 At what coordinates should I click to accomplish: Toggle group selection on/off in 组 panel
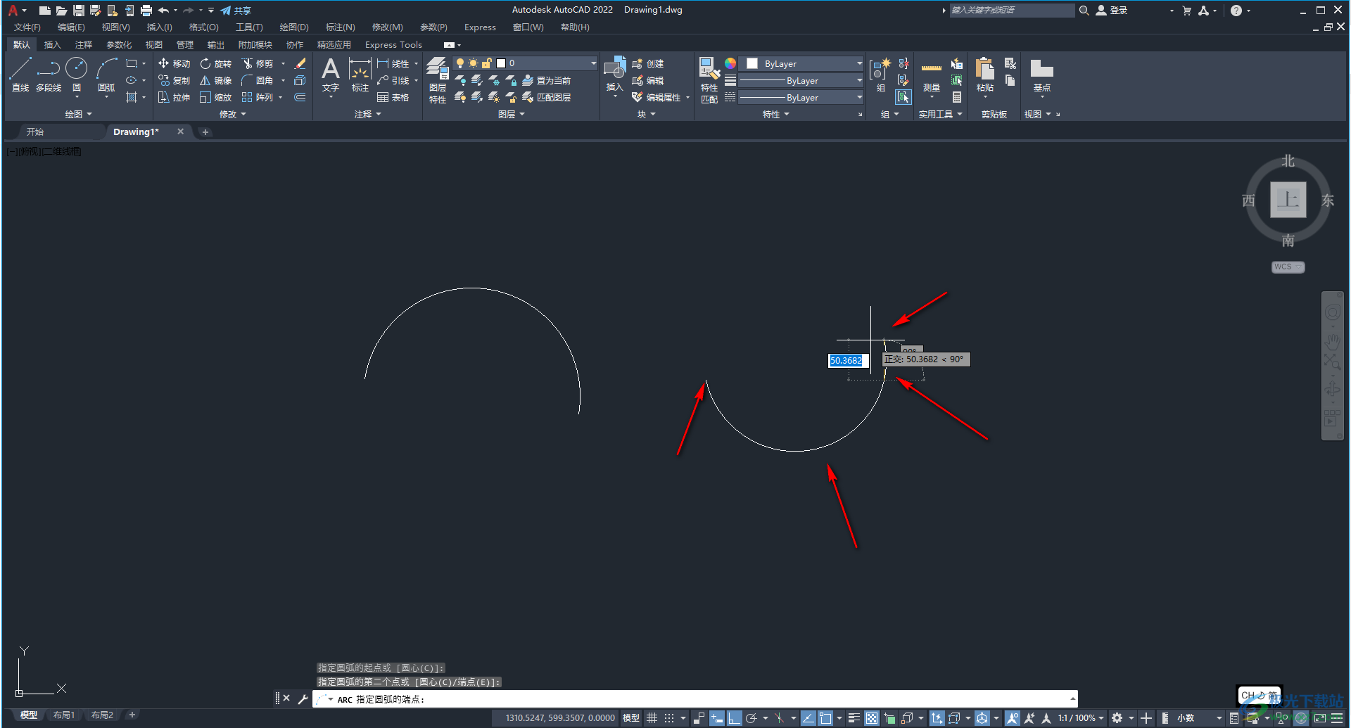(x=903, y=97)
